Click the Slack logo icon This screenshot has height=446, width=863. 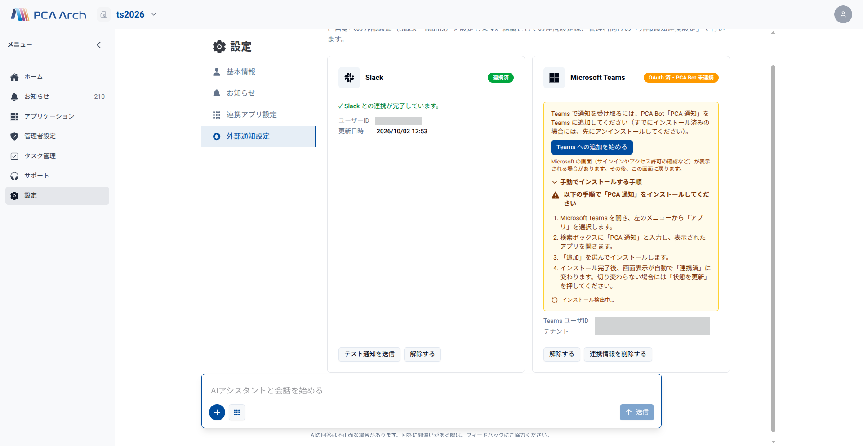(349, 78)
